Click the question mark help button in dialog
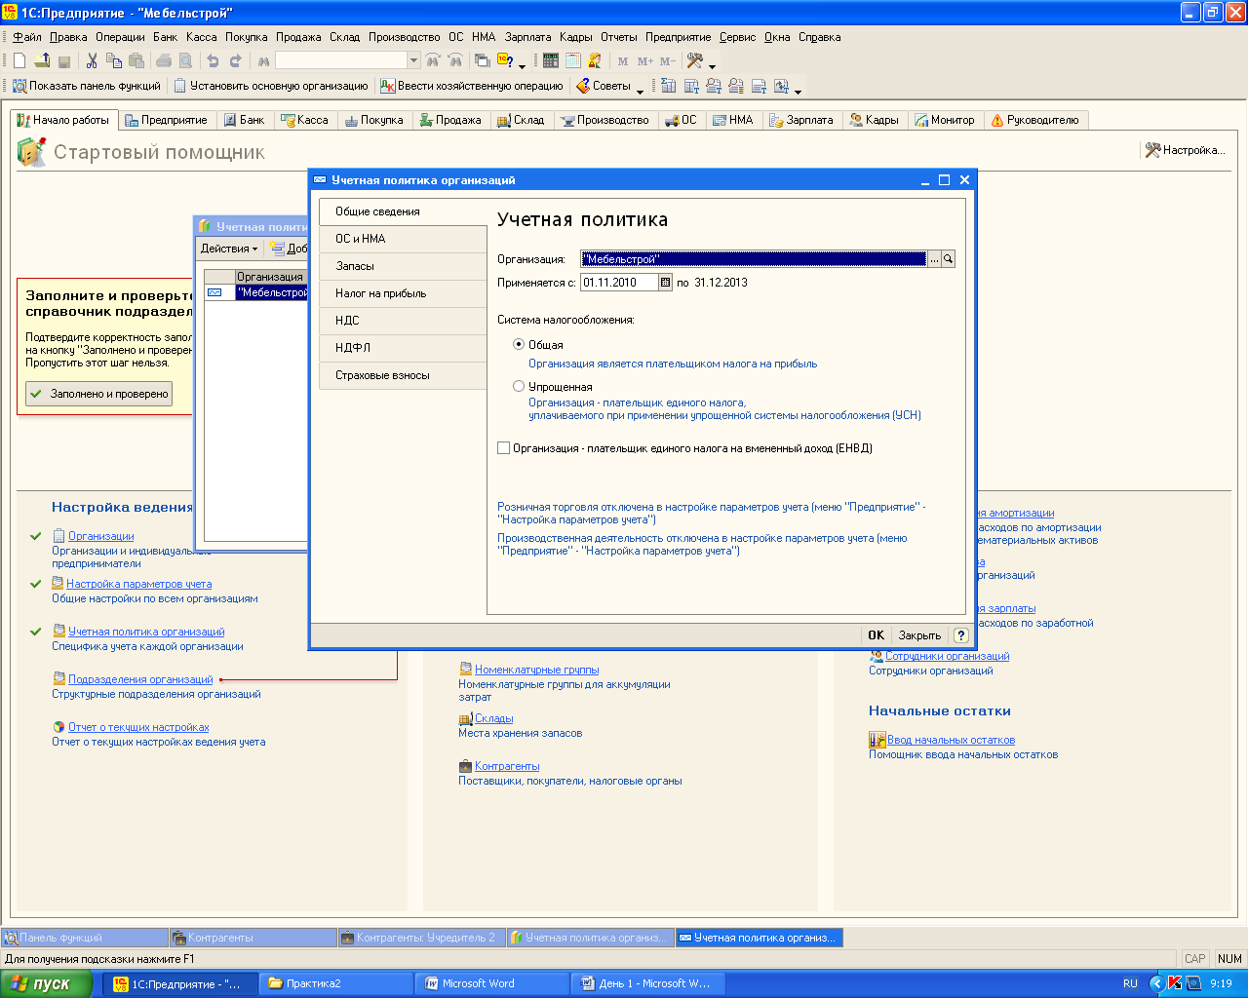 pos(960,635)
